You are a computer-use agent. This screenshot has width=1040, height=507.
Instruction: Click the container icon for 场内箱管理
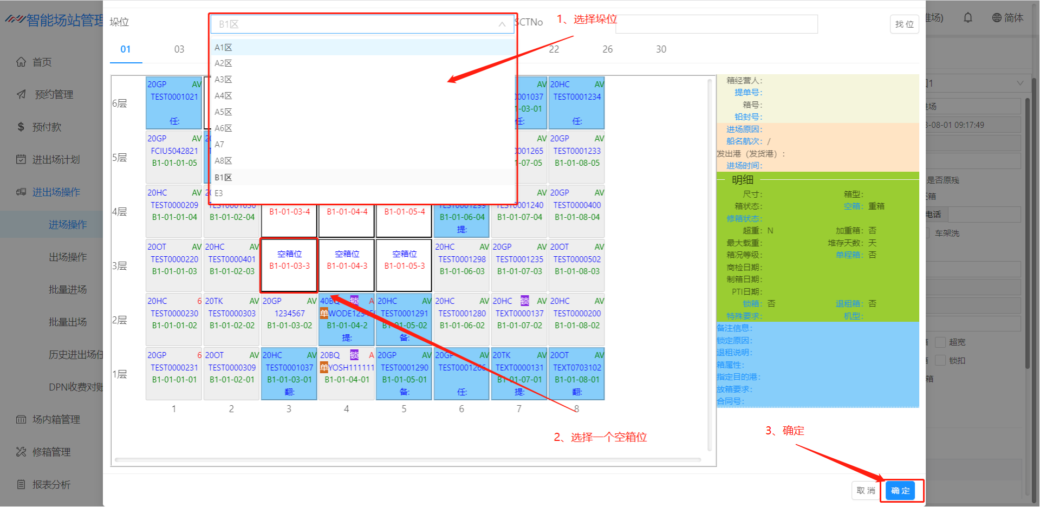pyautogui.click(x=21, y=420)
